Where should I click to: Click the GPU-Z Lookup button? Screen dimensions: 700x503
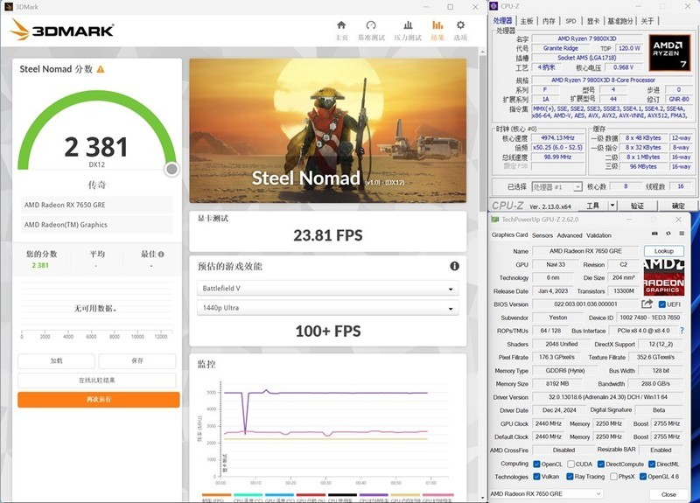coord(664,251)
